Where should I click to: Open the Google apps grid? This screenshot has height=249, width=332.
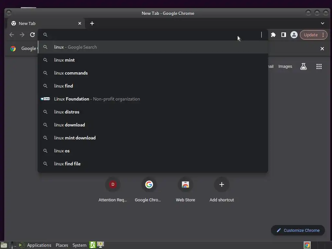[x=319, y=66]
